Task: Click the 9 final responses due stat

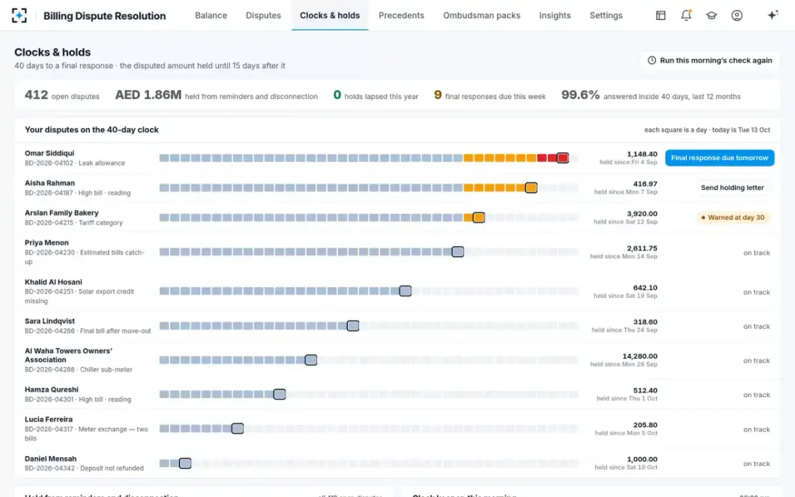Action: pyautogui.click(x=490, y=95)
